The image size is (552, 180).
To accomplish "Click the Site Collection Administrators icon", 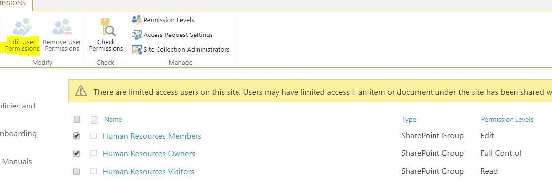I will (x=137, y=50).
